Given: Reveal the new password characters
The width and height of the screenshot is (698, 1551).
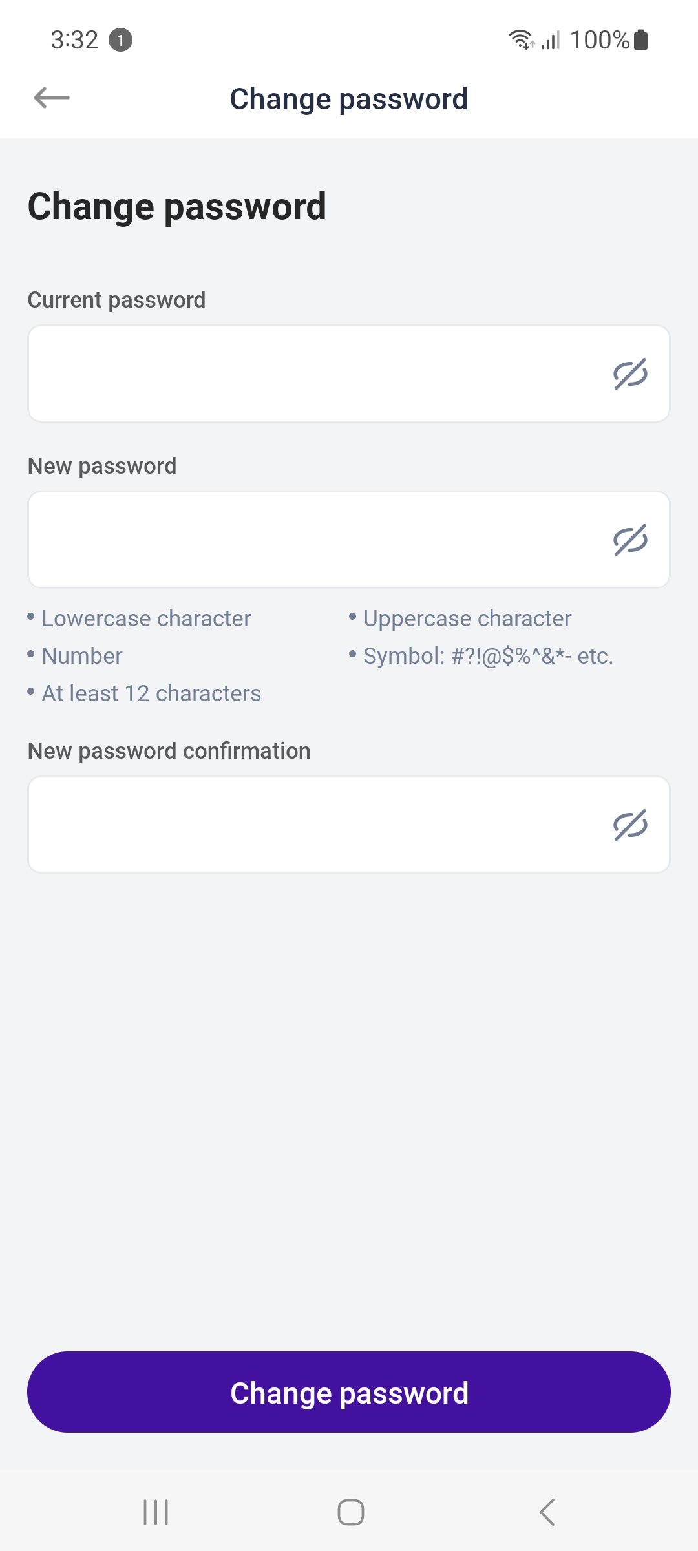Looking at the screenshot, I should point(630,540).
